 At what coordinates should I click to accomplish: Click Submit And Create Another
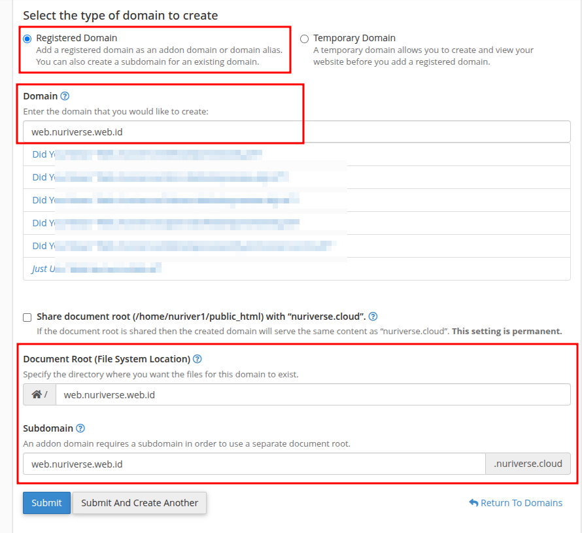tap(139, 503)
